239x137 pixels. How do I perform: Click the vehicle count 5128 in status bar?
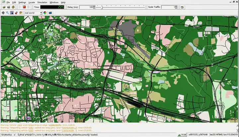pyautogui.click(x=182, y=135)
